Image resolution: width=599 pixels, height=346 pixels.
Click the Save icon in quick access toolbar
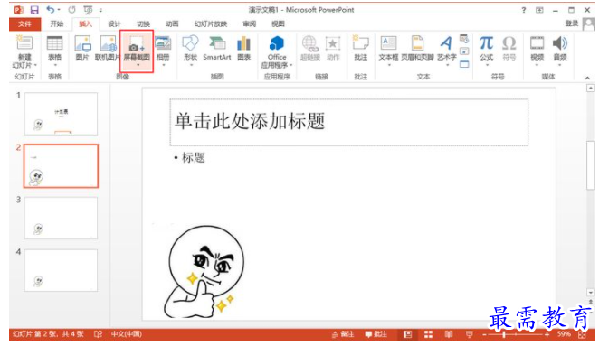34,10
